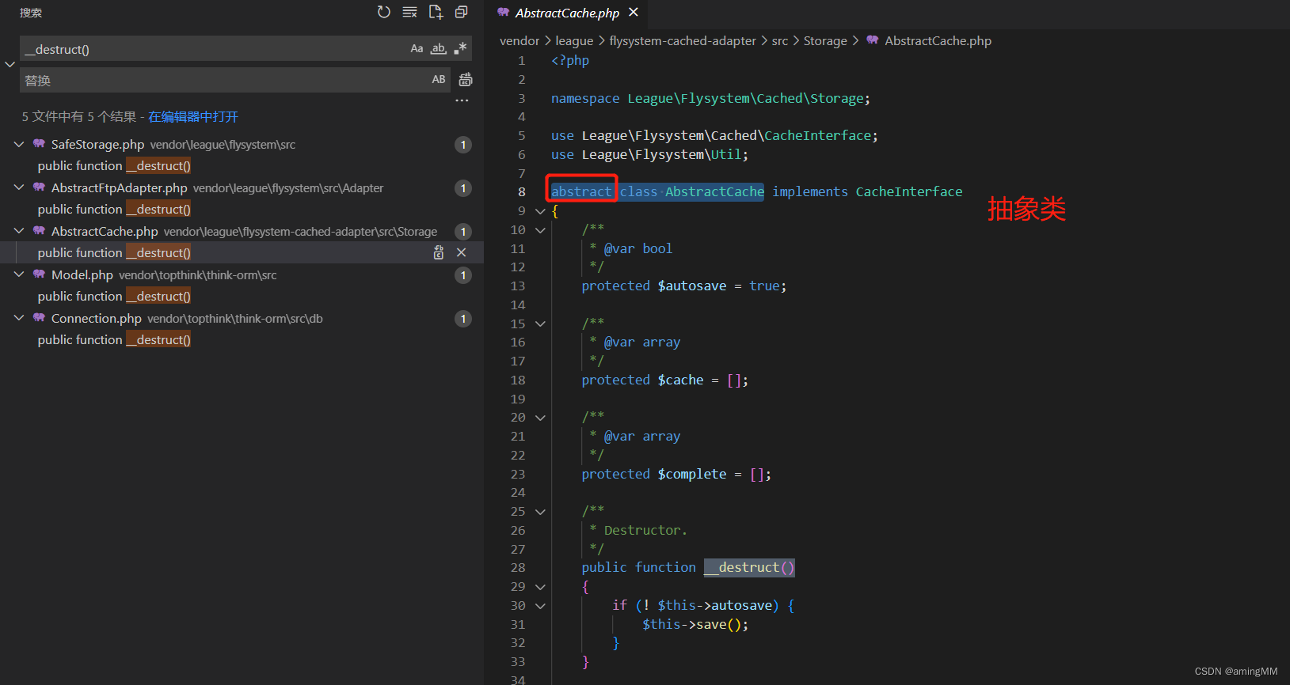Viewport: 1290px width, 685px height.
Task: Click the Replace All icon
Action: (x=466, y=79)
